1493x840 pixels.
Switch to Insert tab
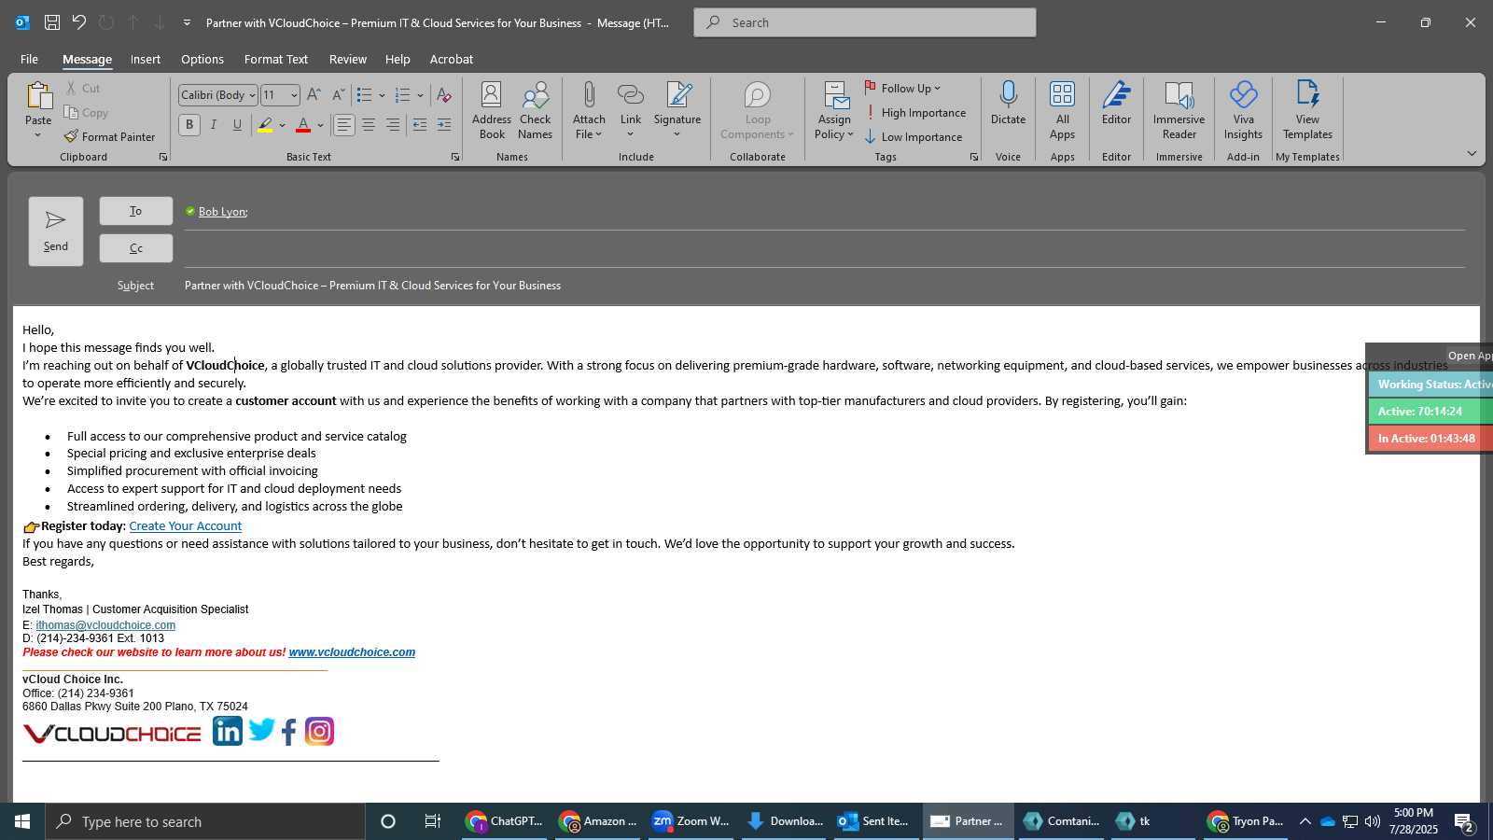[x=146, y=59]
